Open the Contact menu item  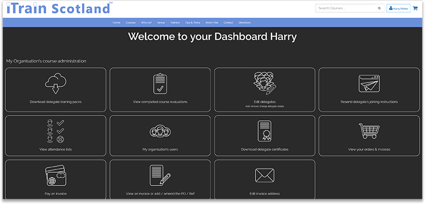click(x=228, y=23)
